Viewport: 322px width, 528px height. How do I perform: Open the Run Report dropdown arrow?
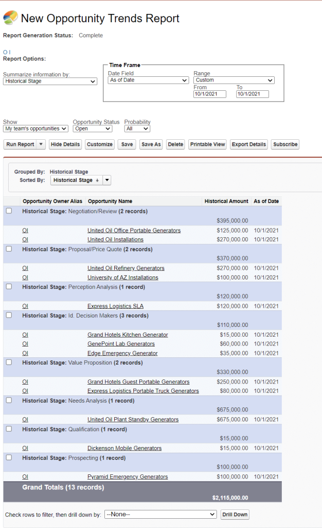(41, 144)
